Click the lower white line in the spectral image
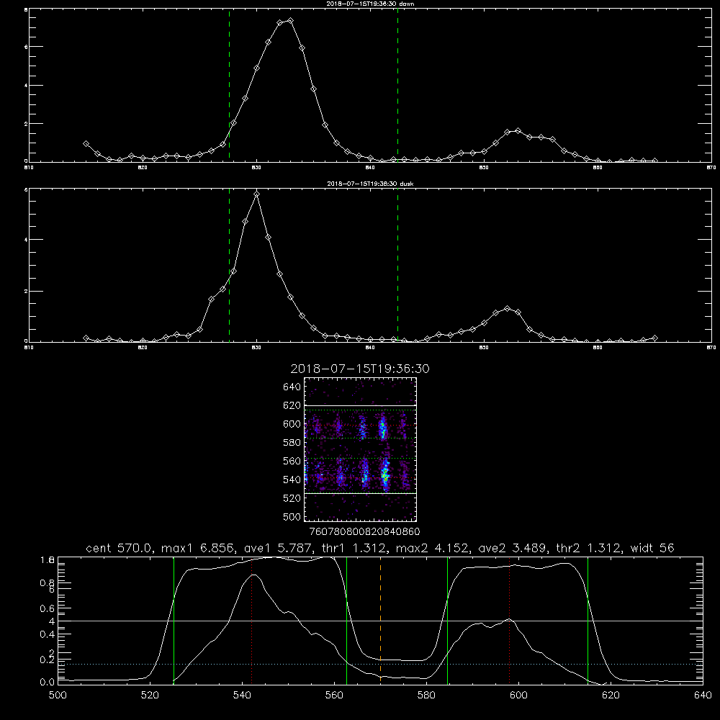The width and height of the screenshot is (720, 720). (361, 493)
